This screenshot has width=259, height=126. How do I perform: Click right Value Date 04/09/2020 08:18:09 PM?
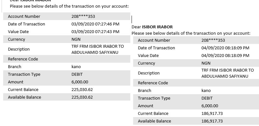click(225, 55)
